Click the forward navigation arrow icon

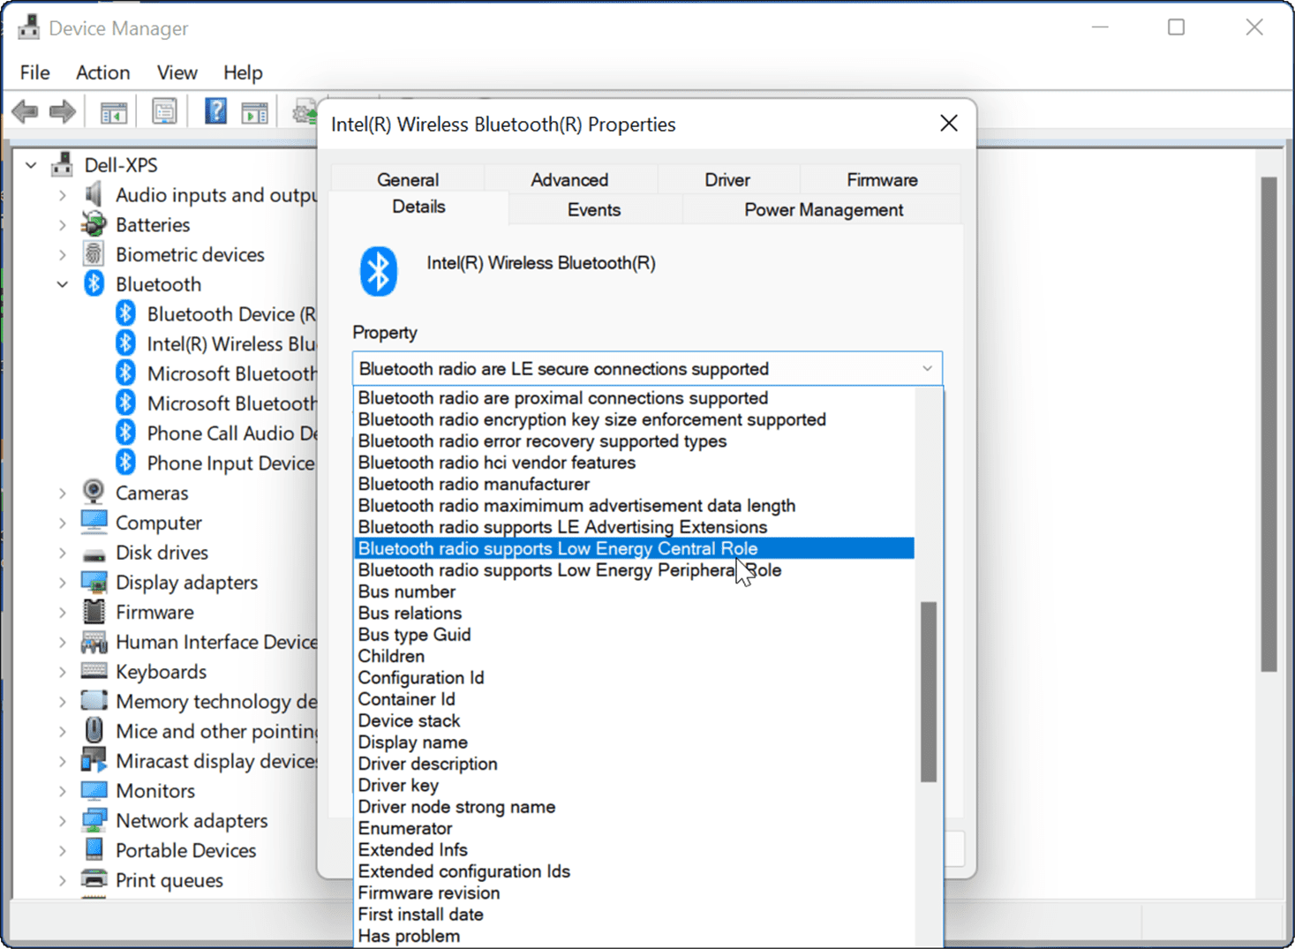(x=62, y=110)
